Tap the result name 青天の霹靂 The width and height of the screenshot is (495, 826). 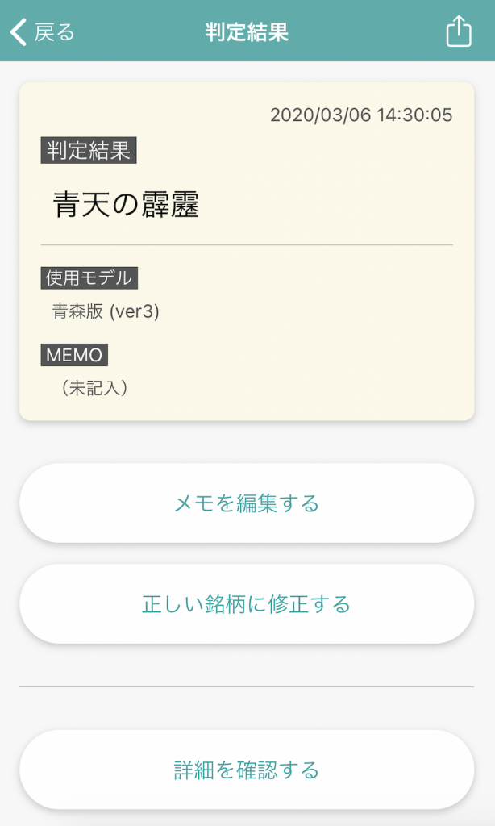126,205
